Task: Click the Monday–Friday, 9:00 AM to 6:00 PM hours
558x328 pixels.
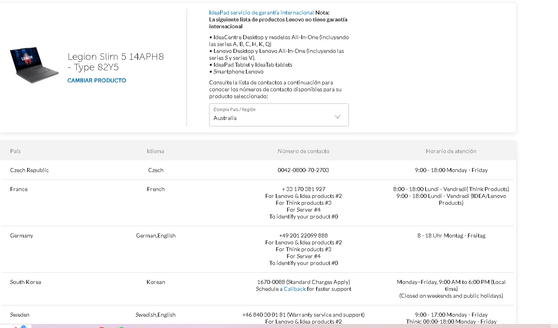Action: tap(451, 285)
